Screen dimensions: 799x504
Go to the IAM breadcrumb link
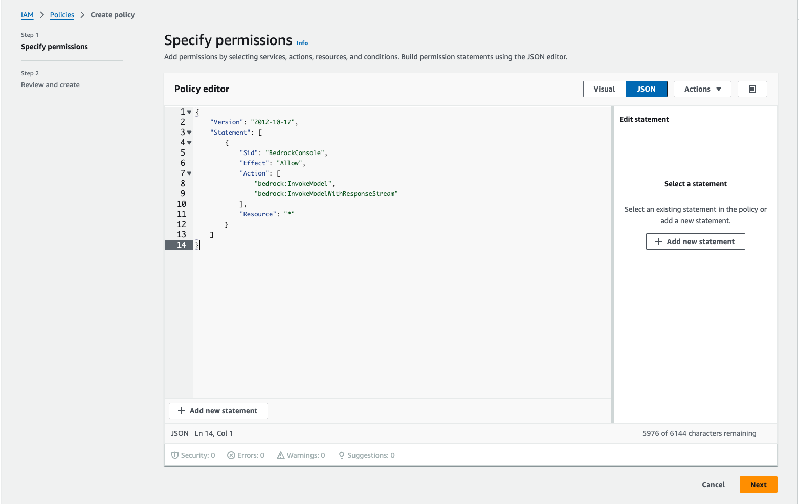point(27,15)
